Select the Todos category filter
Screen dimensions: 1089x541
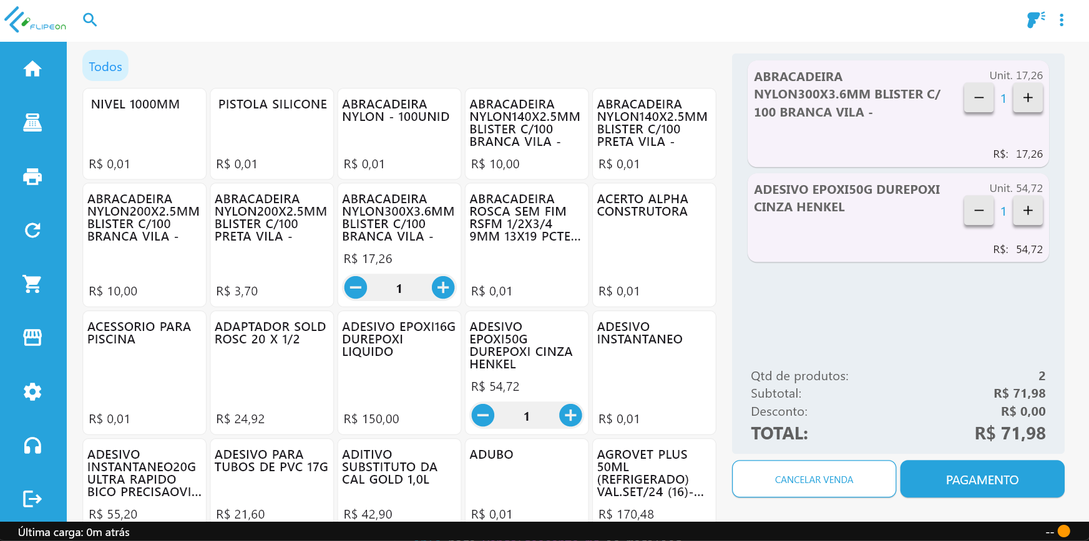[x=105, y=66]
